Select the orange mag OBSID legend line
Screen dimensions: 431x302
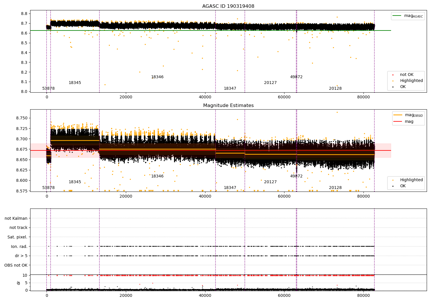tap(398, 115)
